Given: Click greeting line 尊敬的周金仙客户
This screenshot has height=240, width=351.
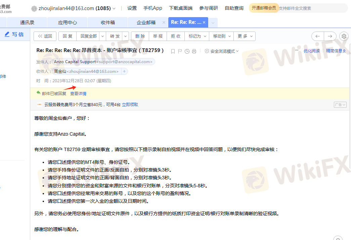Looking at the screenshot, I should (x=62, y=118).
